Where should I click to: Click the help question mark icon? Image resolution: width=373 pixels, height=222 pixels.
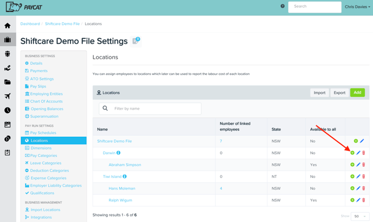[x=282, y=6]
